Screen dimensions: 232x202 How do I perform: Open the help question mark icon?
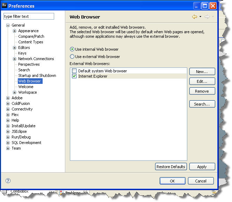point(8,181)
